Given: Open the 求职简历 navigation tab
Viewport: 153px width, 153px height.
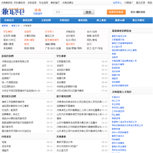Looking at the screenshot, I should (65, 20).
